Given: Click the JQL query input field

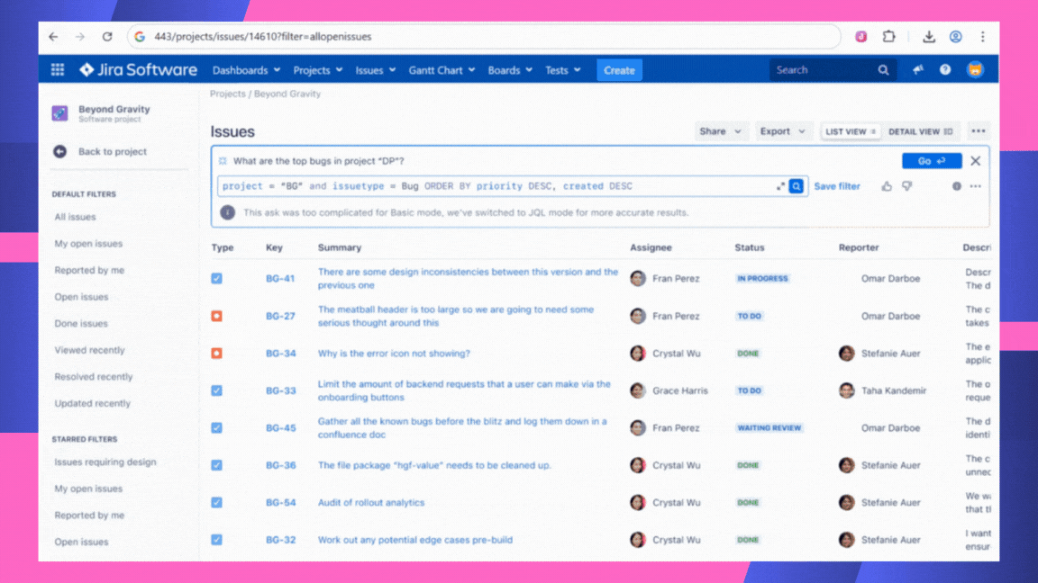Looking at the screenshot, I should (496, 186).
